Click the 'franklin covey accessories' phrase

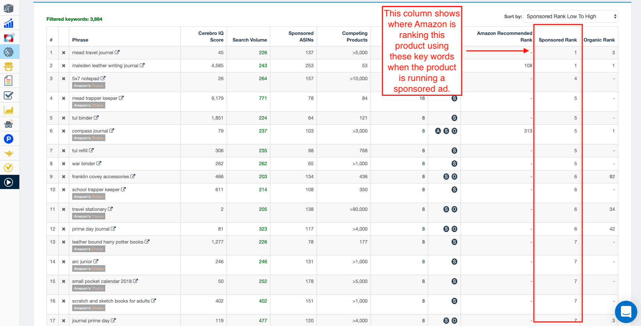tap(100, 177)
